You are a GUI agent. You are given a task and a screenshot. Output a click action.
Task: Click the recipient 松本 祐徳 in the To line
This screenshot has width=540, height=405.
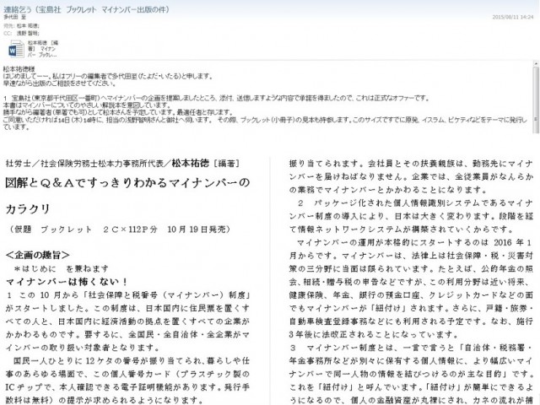[x=28, y=26]
